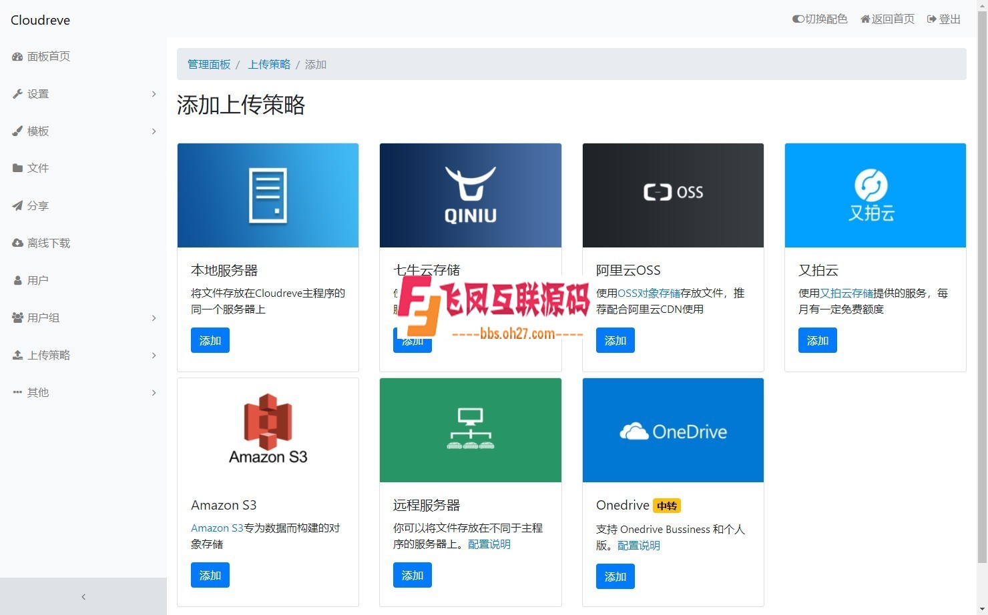Click the upload icon for 上传策略

tap(17, 355)
